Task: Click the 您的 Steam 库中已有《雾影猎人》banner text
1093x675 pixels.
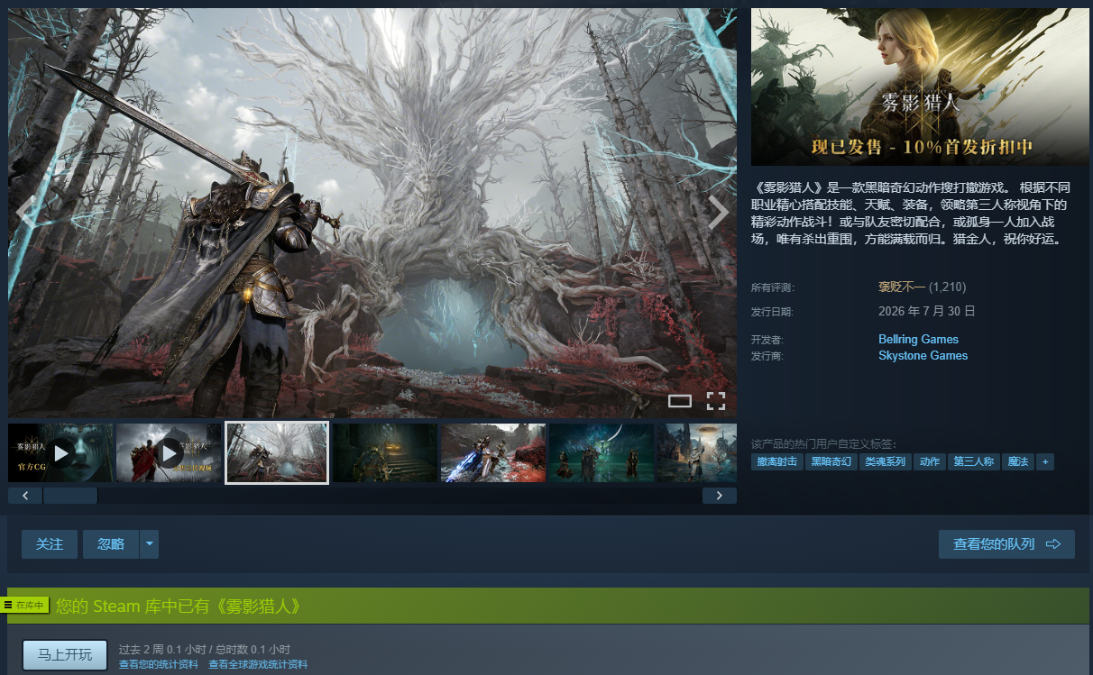Action: [x=179, y=607]
